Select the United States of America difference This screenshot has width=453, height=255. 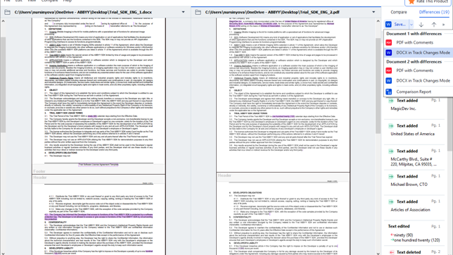[414, 130]
